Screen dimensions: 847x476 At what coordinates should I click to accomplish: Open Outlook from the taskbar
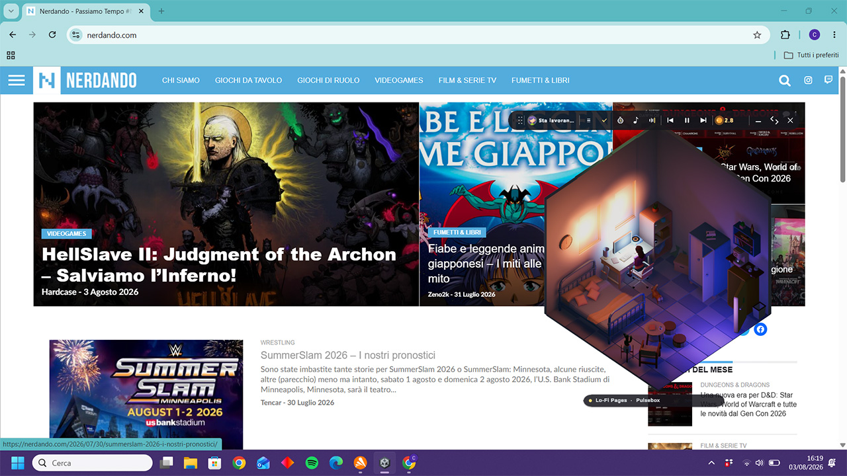click(263, 463)
